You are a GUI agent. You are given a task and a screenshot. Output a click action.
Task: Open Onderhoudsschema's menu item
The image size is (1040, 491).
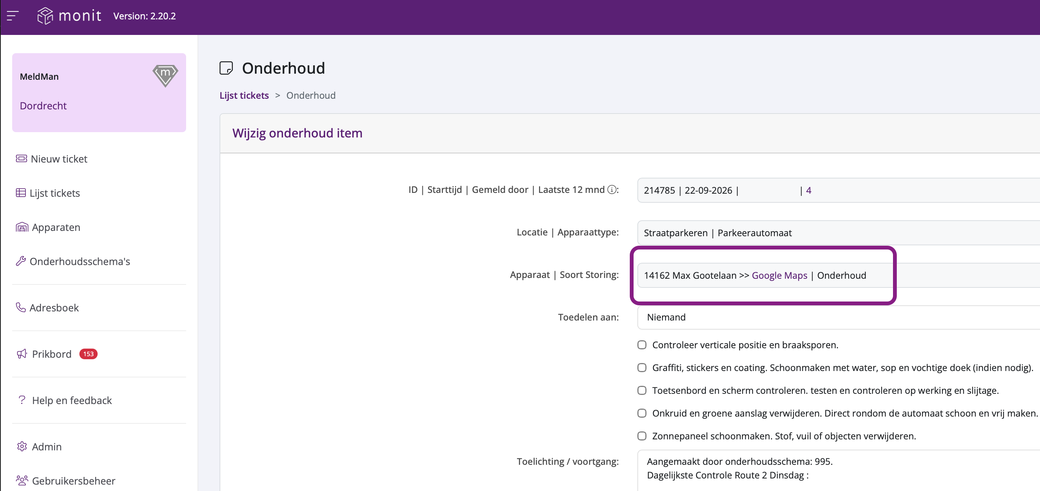pyautogui.click(x=80, y=261)
